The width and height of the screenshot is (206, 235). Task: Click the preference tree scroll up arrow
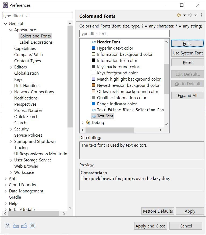70,23
